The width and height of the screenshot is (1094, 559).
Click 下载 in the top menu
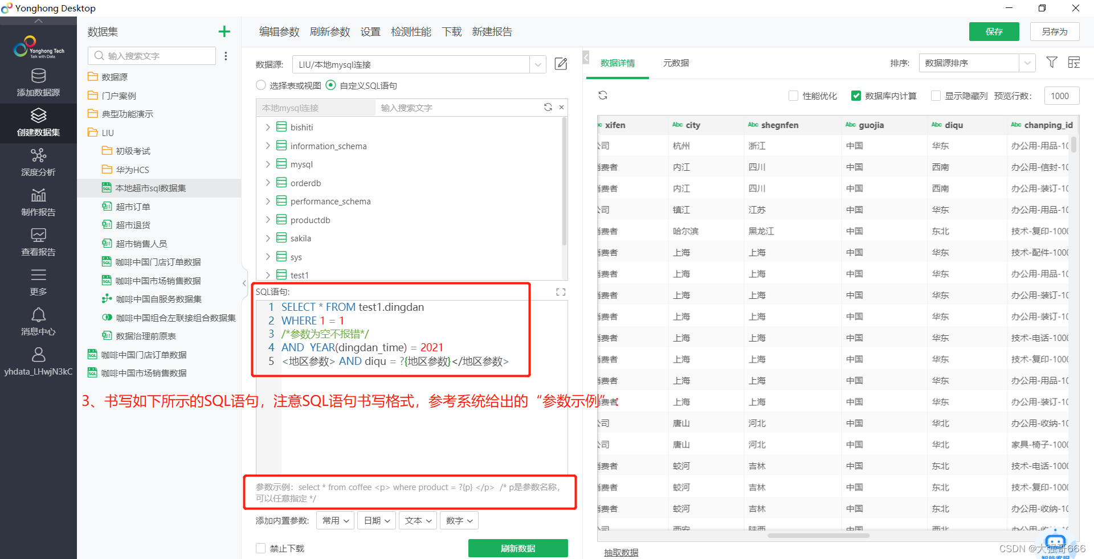coord(451,32)
